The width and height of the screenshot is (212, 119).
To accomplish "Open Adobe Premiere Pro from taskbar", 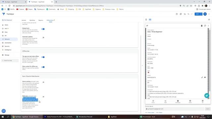I will point(59,117).
